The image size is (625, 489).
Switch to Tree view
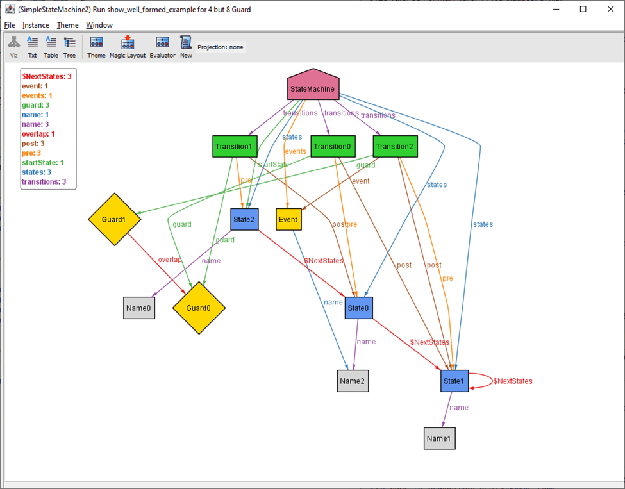point(69,47)
